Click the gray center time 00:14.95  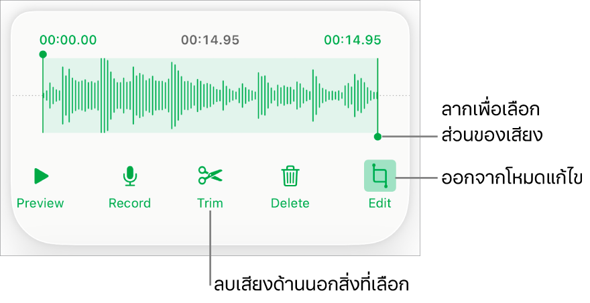point(210,40)
